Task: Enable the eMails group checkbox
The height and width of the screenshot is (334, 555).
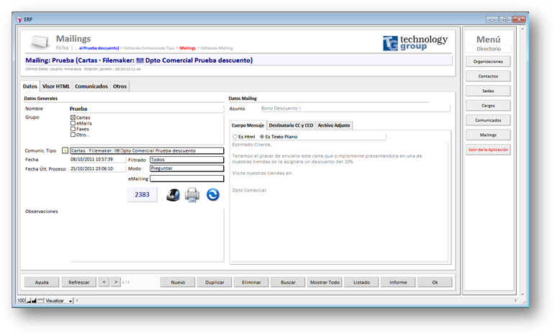Action: [x=73, y=123]
